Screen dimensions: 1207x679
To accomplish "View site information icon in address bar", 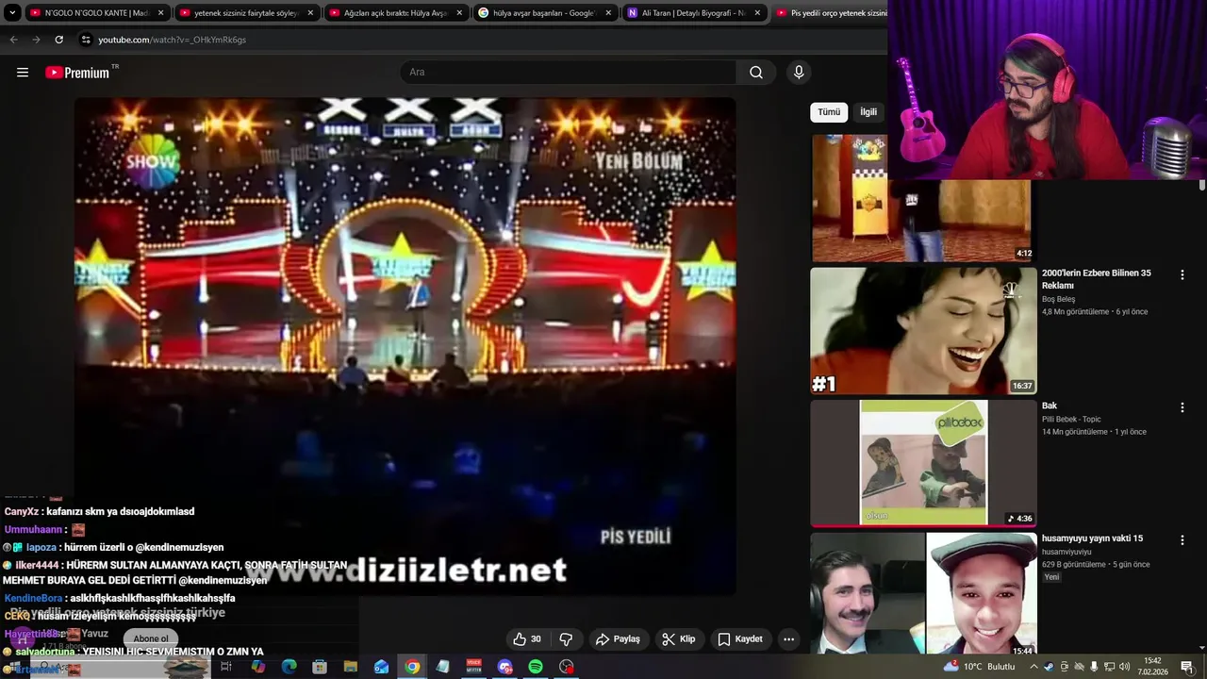I will click(x=86, y=40).
